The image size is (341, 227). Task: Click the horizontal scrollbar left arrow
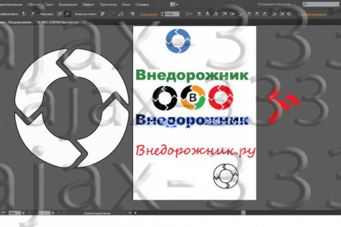coord(135,213)
